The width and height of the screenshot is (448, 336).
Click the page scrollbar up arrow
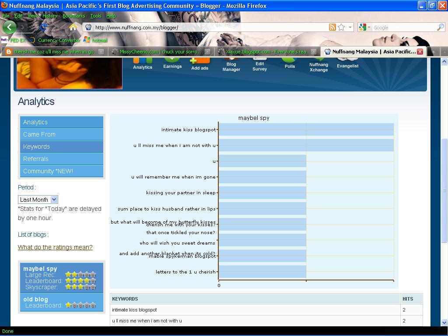tap(444, 61)
